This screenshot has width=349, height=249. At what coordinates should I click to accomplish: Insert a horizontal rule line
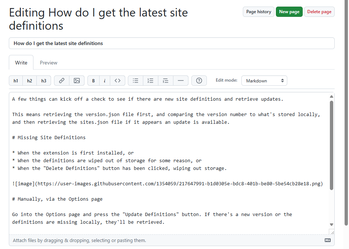(x=180, y=81)
